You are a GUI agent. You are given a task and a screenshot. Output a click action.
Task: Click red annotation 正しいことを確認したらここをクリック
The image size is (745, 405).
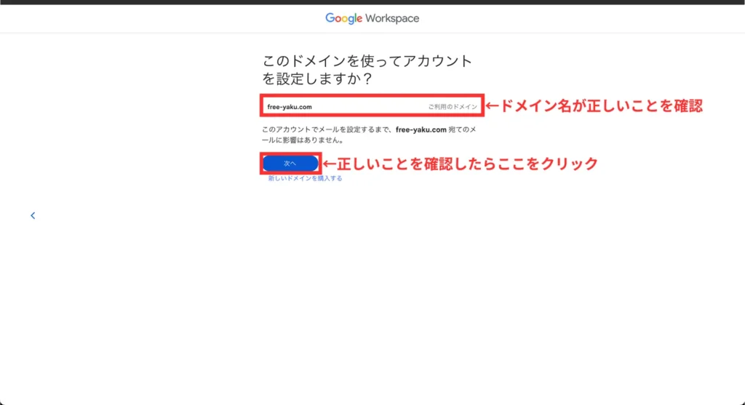tap(466, 164)
